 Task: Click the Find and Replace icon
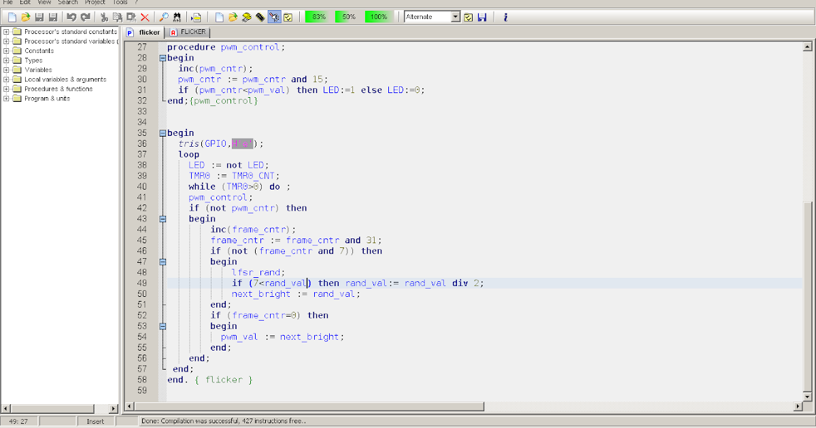176,16
